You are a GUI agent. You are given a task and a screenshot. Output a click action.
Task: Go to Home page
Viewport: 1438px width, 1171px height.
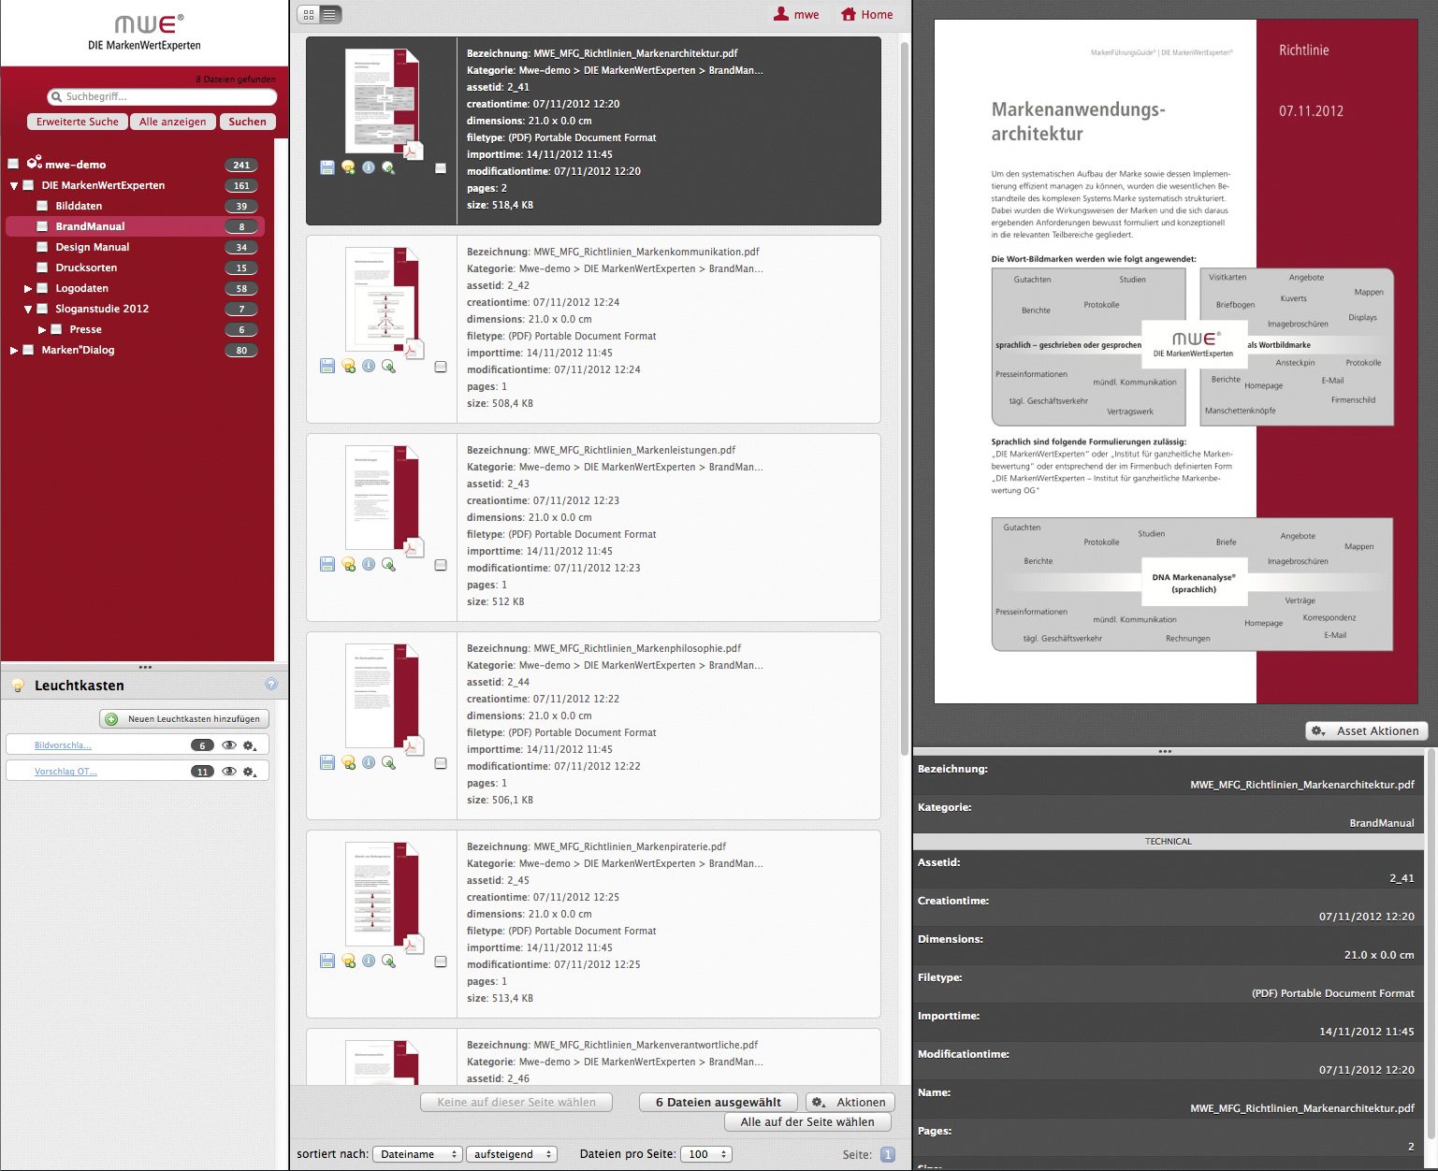tap(866, 14)
